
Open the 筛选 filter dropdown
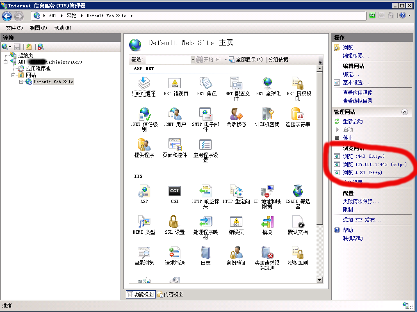pyautogui.click(x=193, y=60)
